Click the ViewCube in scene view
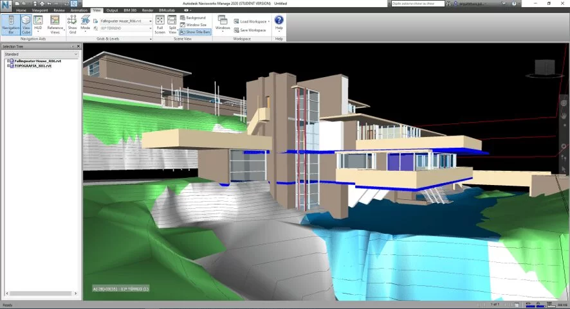 click(x=544, y=69)
